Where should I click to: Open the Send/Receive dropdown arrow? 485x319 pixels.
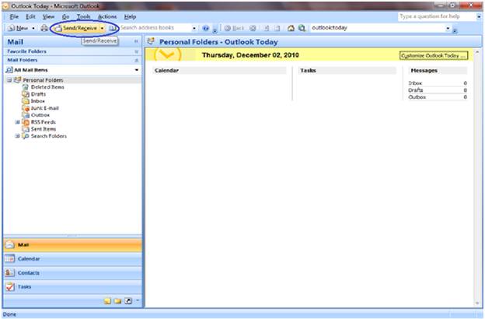point(102,28)
